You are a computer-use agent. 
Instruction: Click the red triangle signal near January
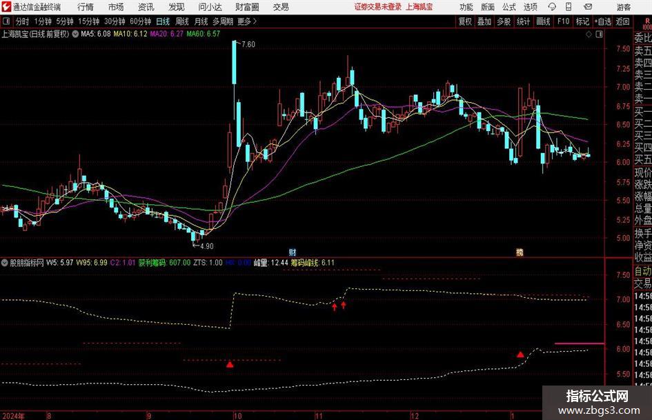(520, 354)
